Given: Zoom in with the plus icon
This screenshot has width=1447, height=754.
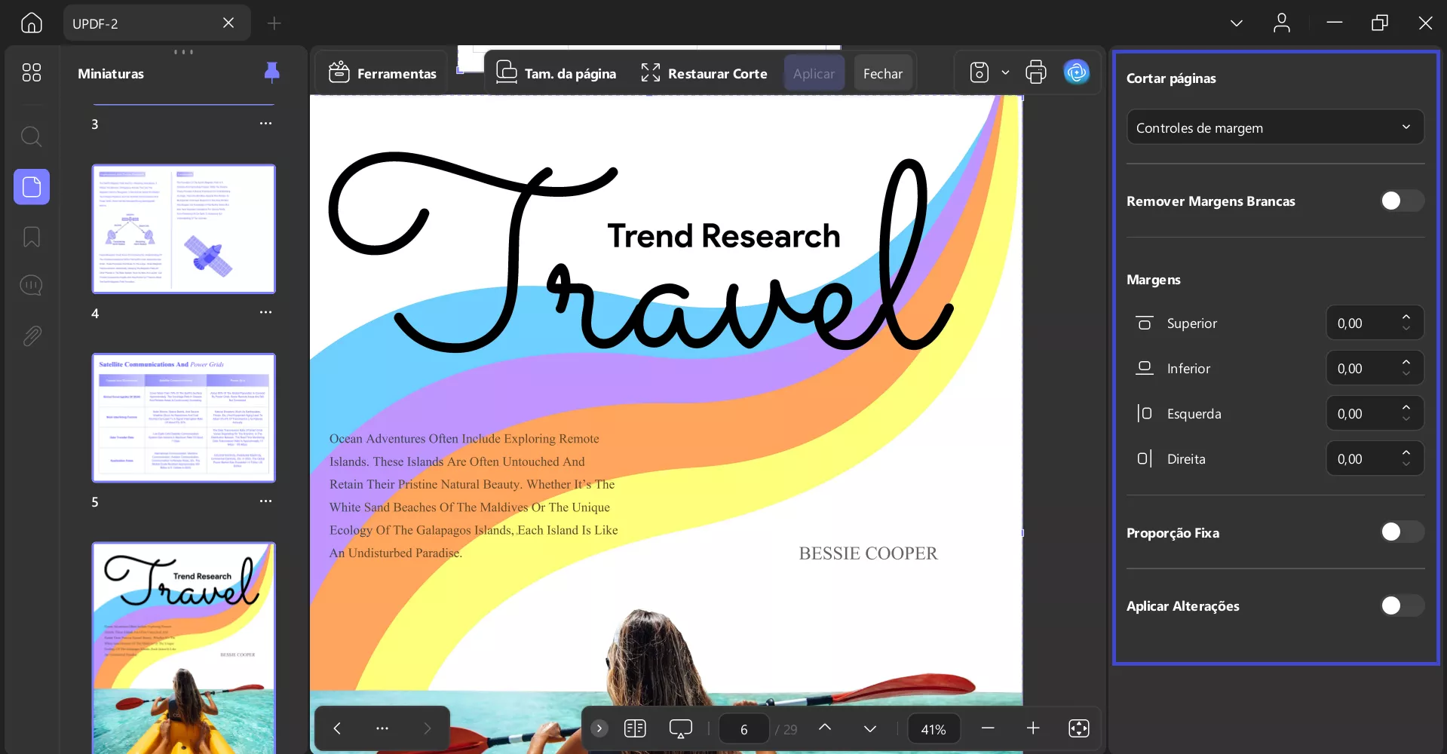Looking at the screenshot, I should (1034, 728).
